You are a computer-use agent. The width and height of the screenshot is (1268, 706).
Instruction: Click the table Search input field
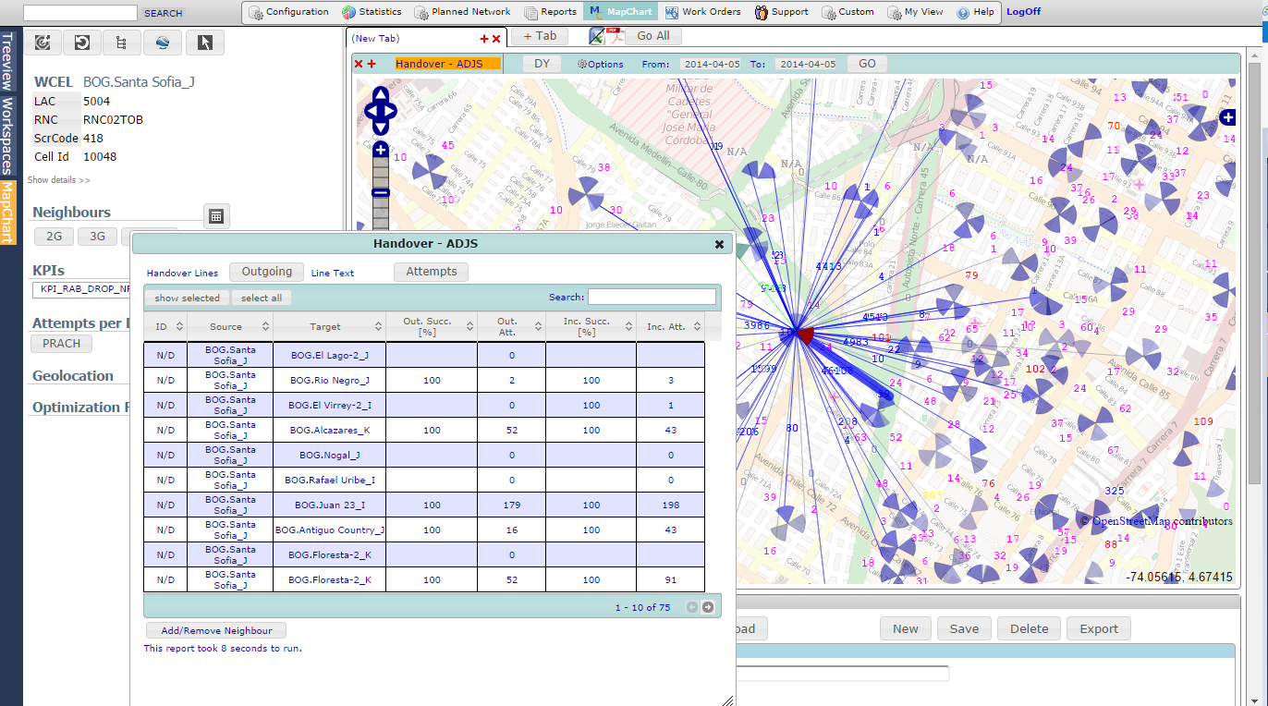click(x=652, y=297)
